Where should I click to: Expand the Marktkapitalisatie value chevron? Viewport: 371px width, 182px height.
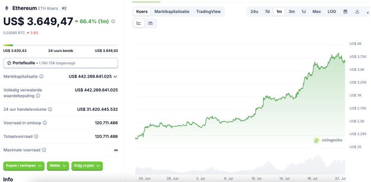pos(115,77)
